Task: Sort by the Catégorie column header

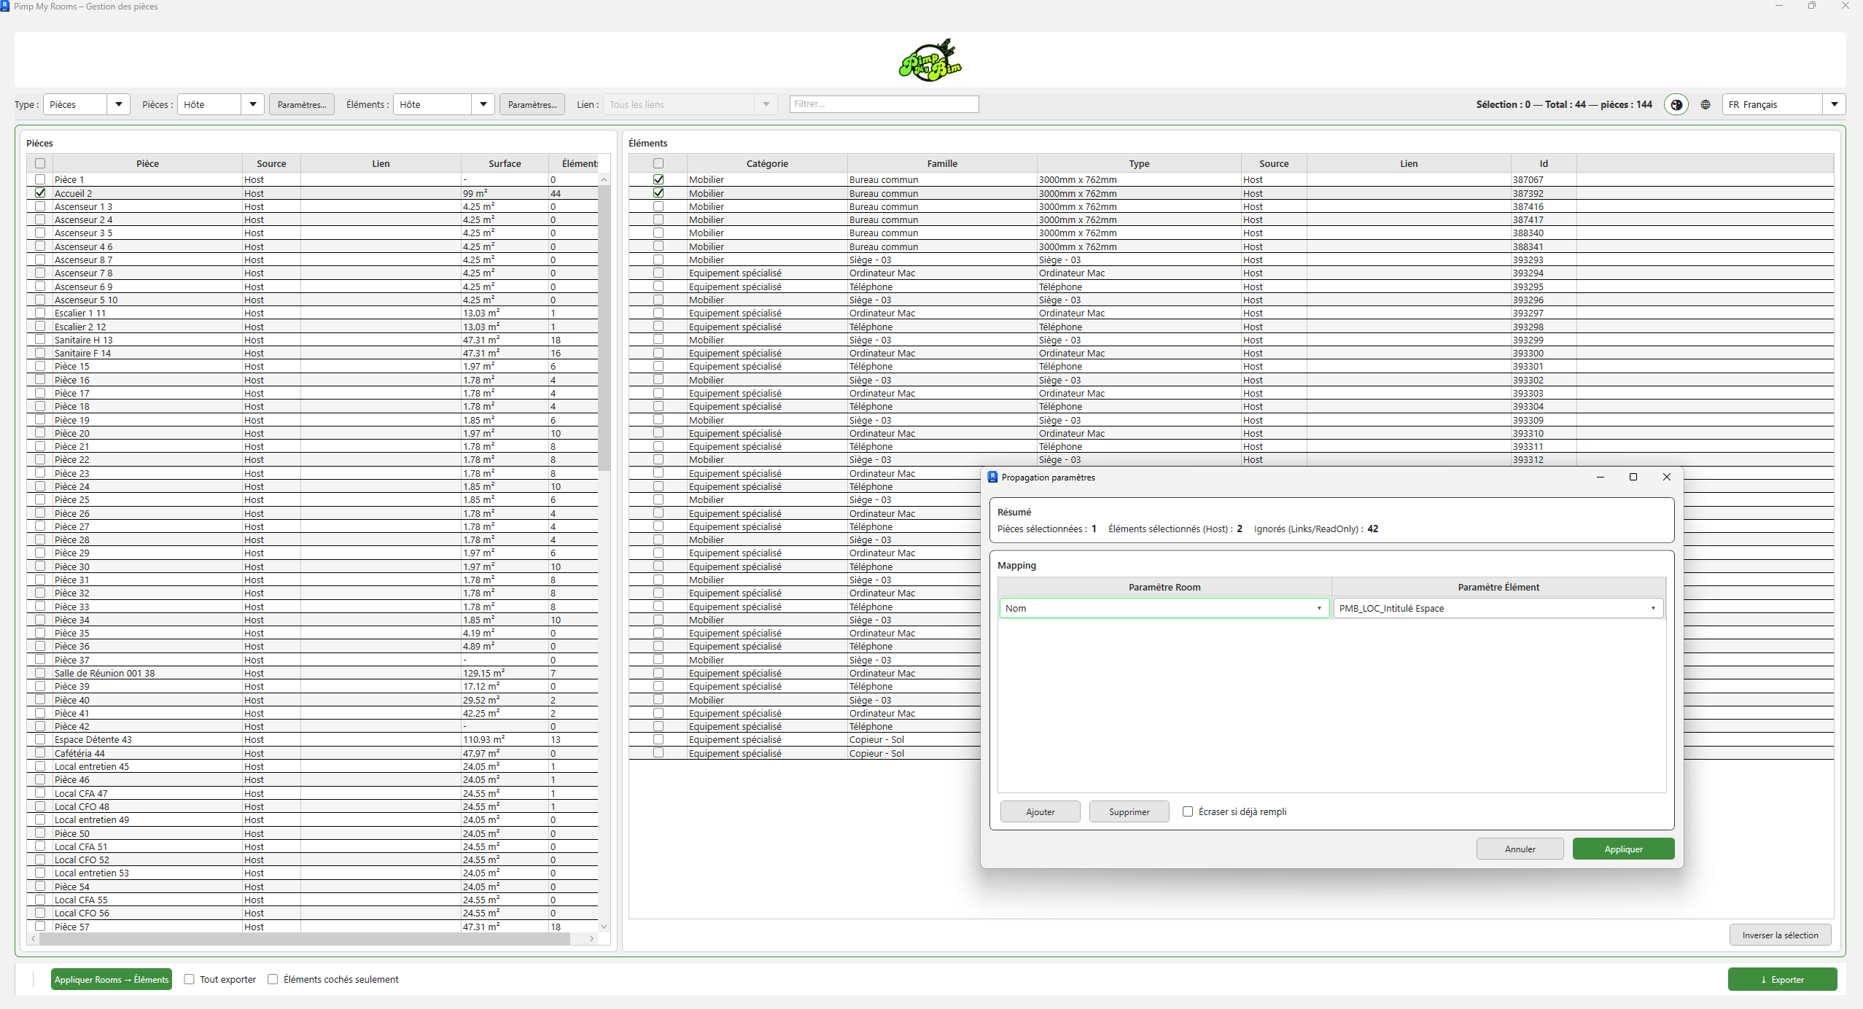Action: click(x=767, y=163)
